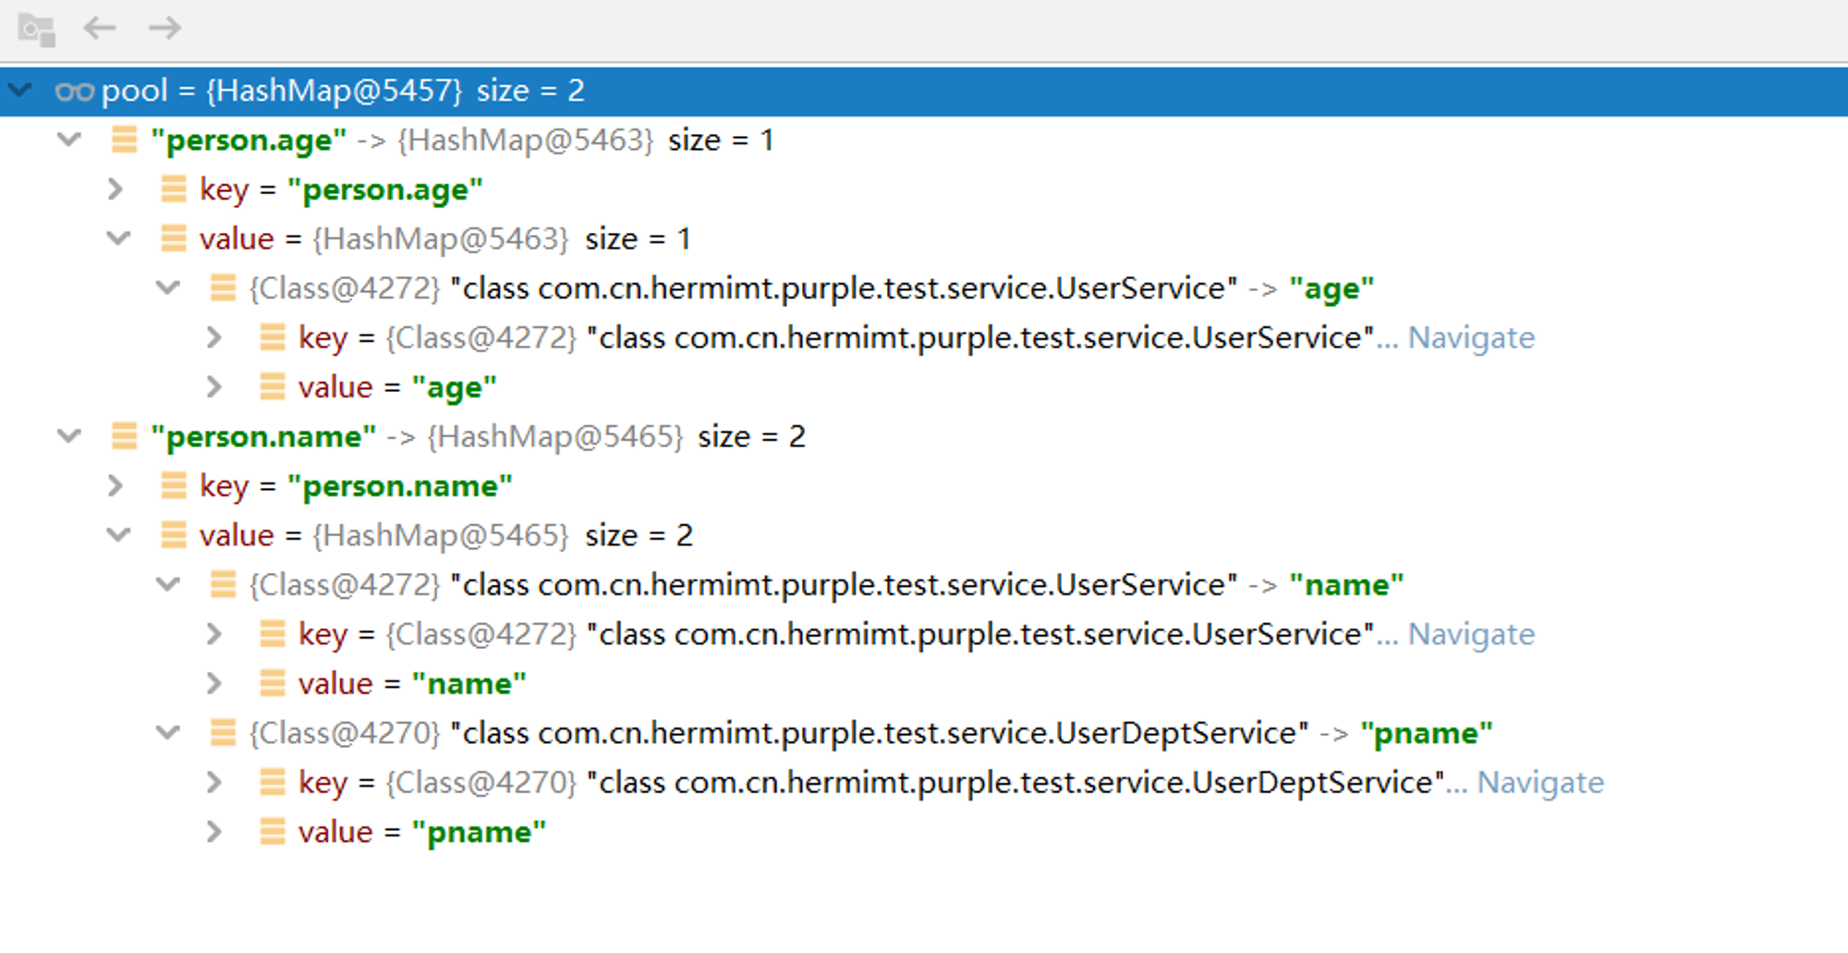
Task: Collapse the UserService -> "name" entry
Action: 167,585
